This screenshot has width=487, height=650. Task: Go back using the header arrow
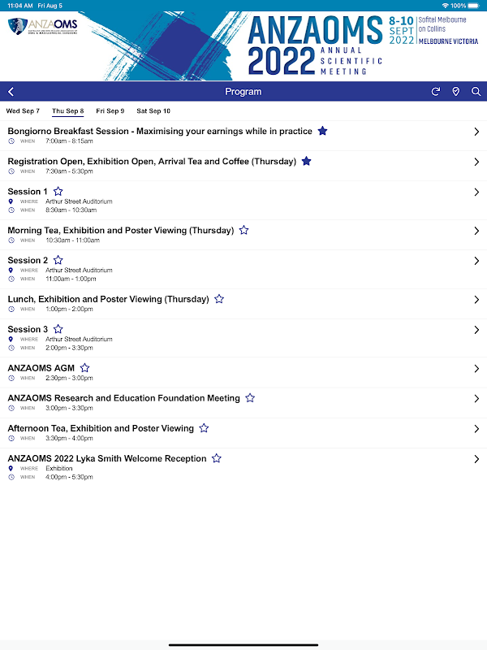click(x=11, y=92)
